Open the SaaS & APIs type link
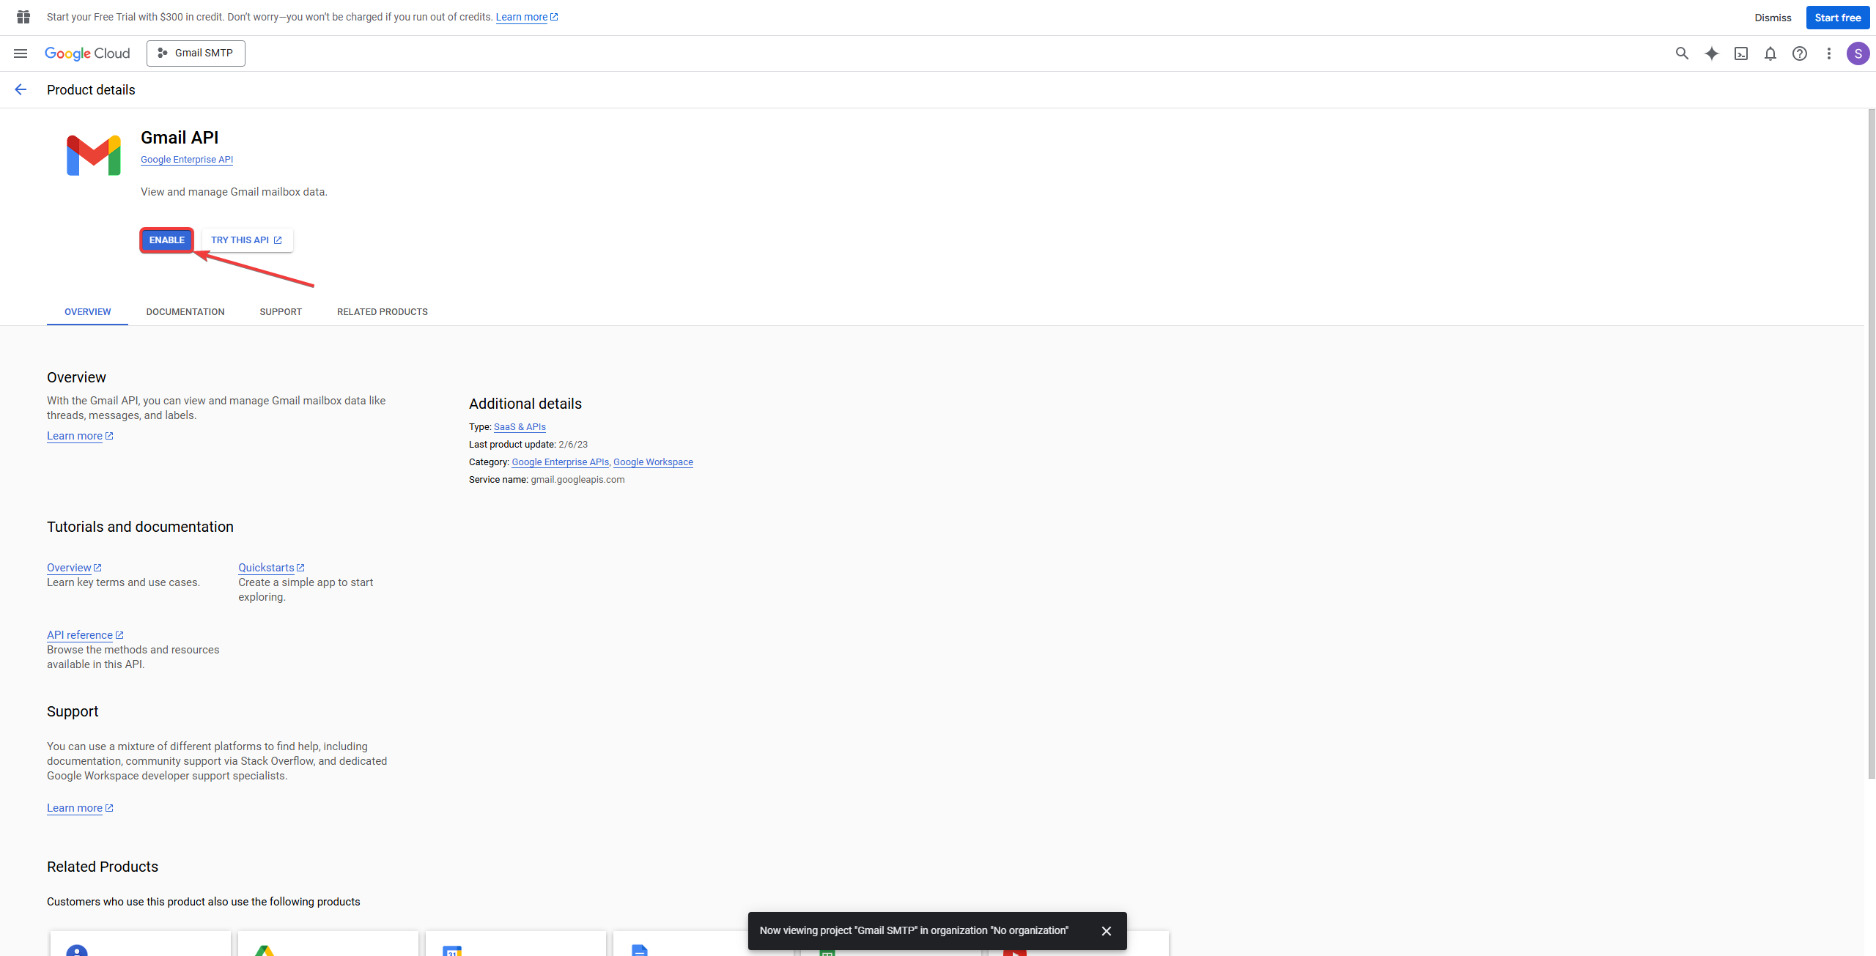This screenshot has width=1876, height=956. click(520, 427)
